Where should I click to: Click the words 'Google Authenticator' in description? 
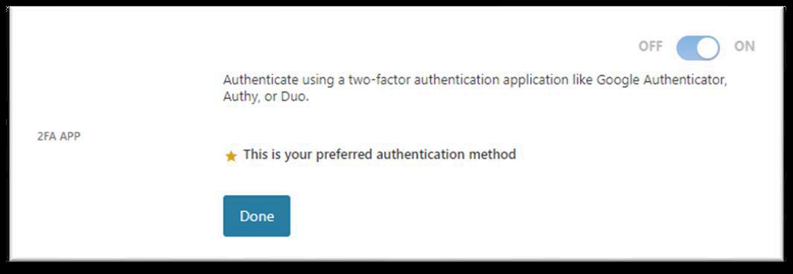pos(661,81)
